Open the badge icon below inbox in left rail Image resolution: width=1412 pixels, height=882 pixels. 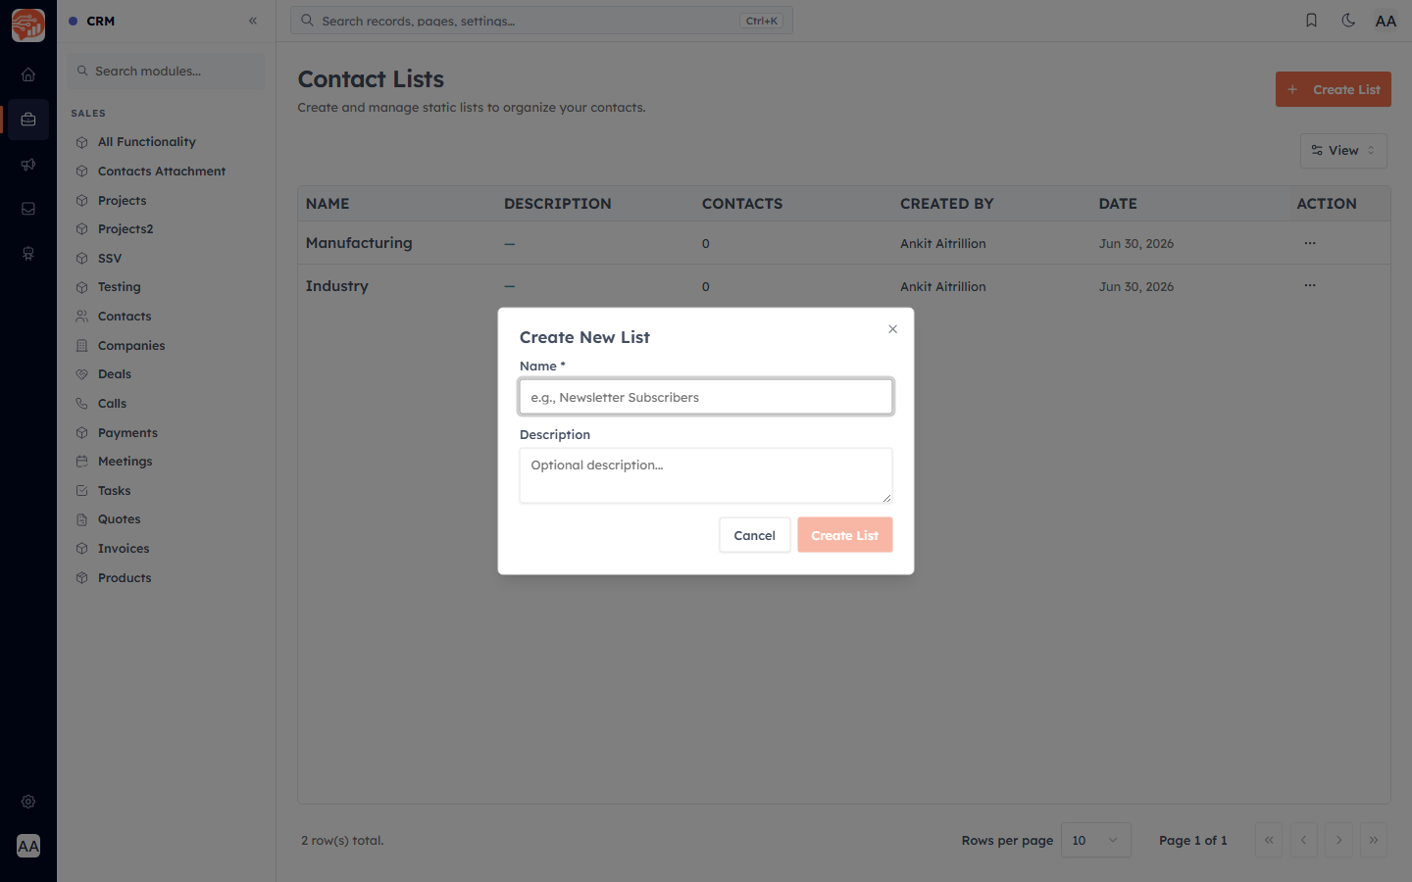28,254
